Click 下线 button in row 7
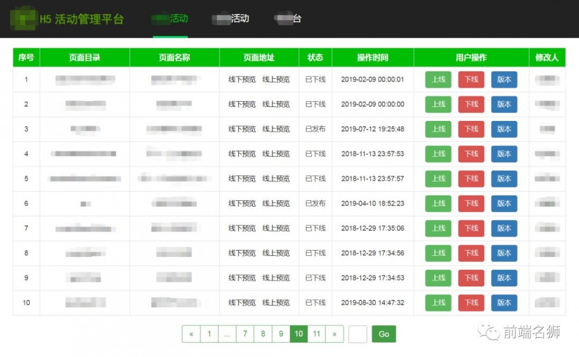579x357 pixels. pyautogui.click(x=471, y=228)
